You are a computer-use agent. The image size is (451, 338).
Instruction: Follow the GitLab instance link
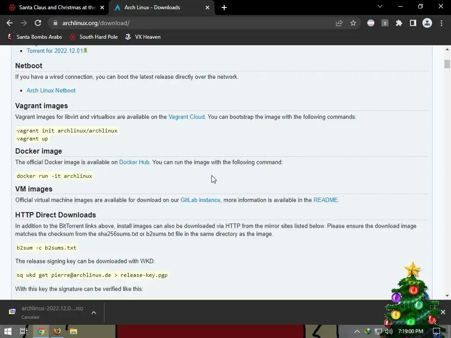[200, 200]
